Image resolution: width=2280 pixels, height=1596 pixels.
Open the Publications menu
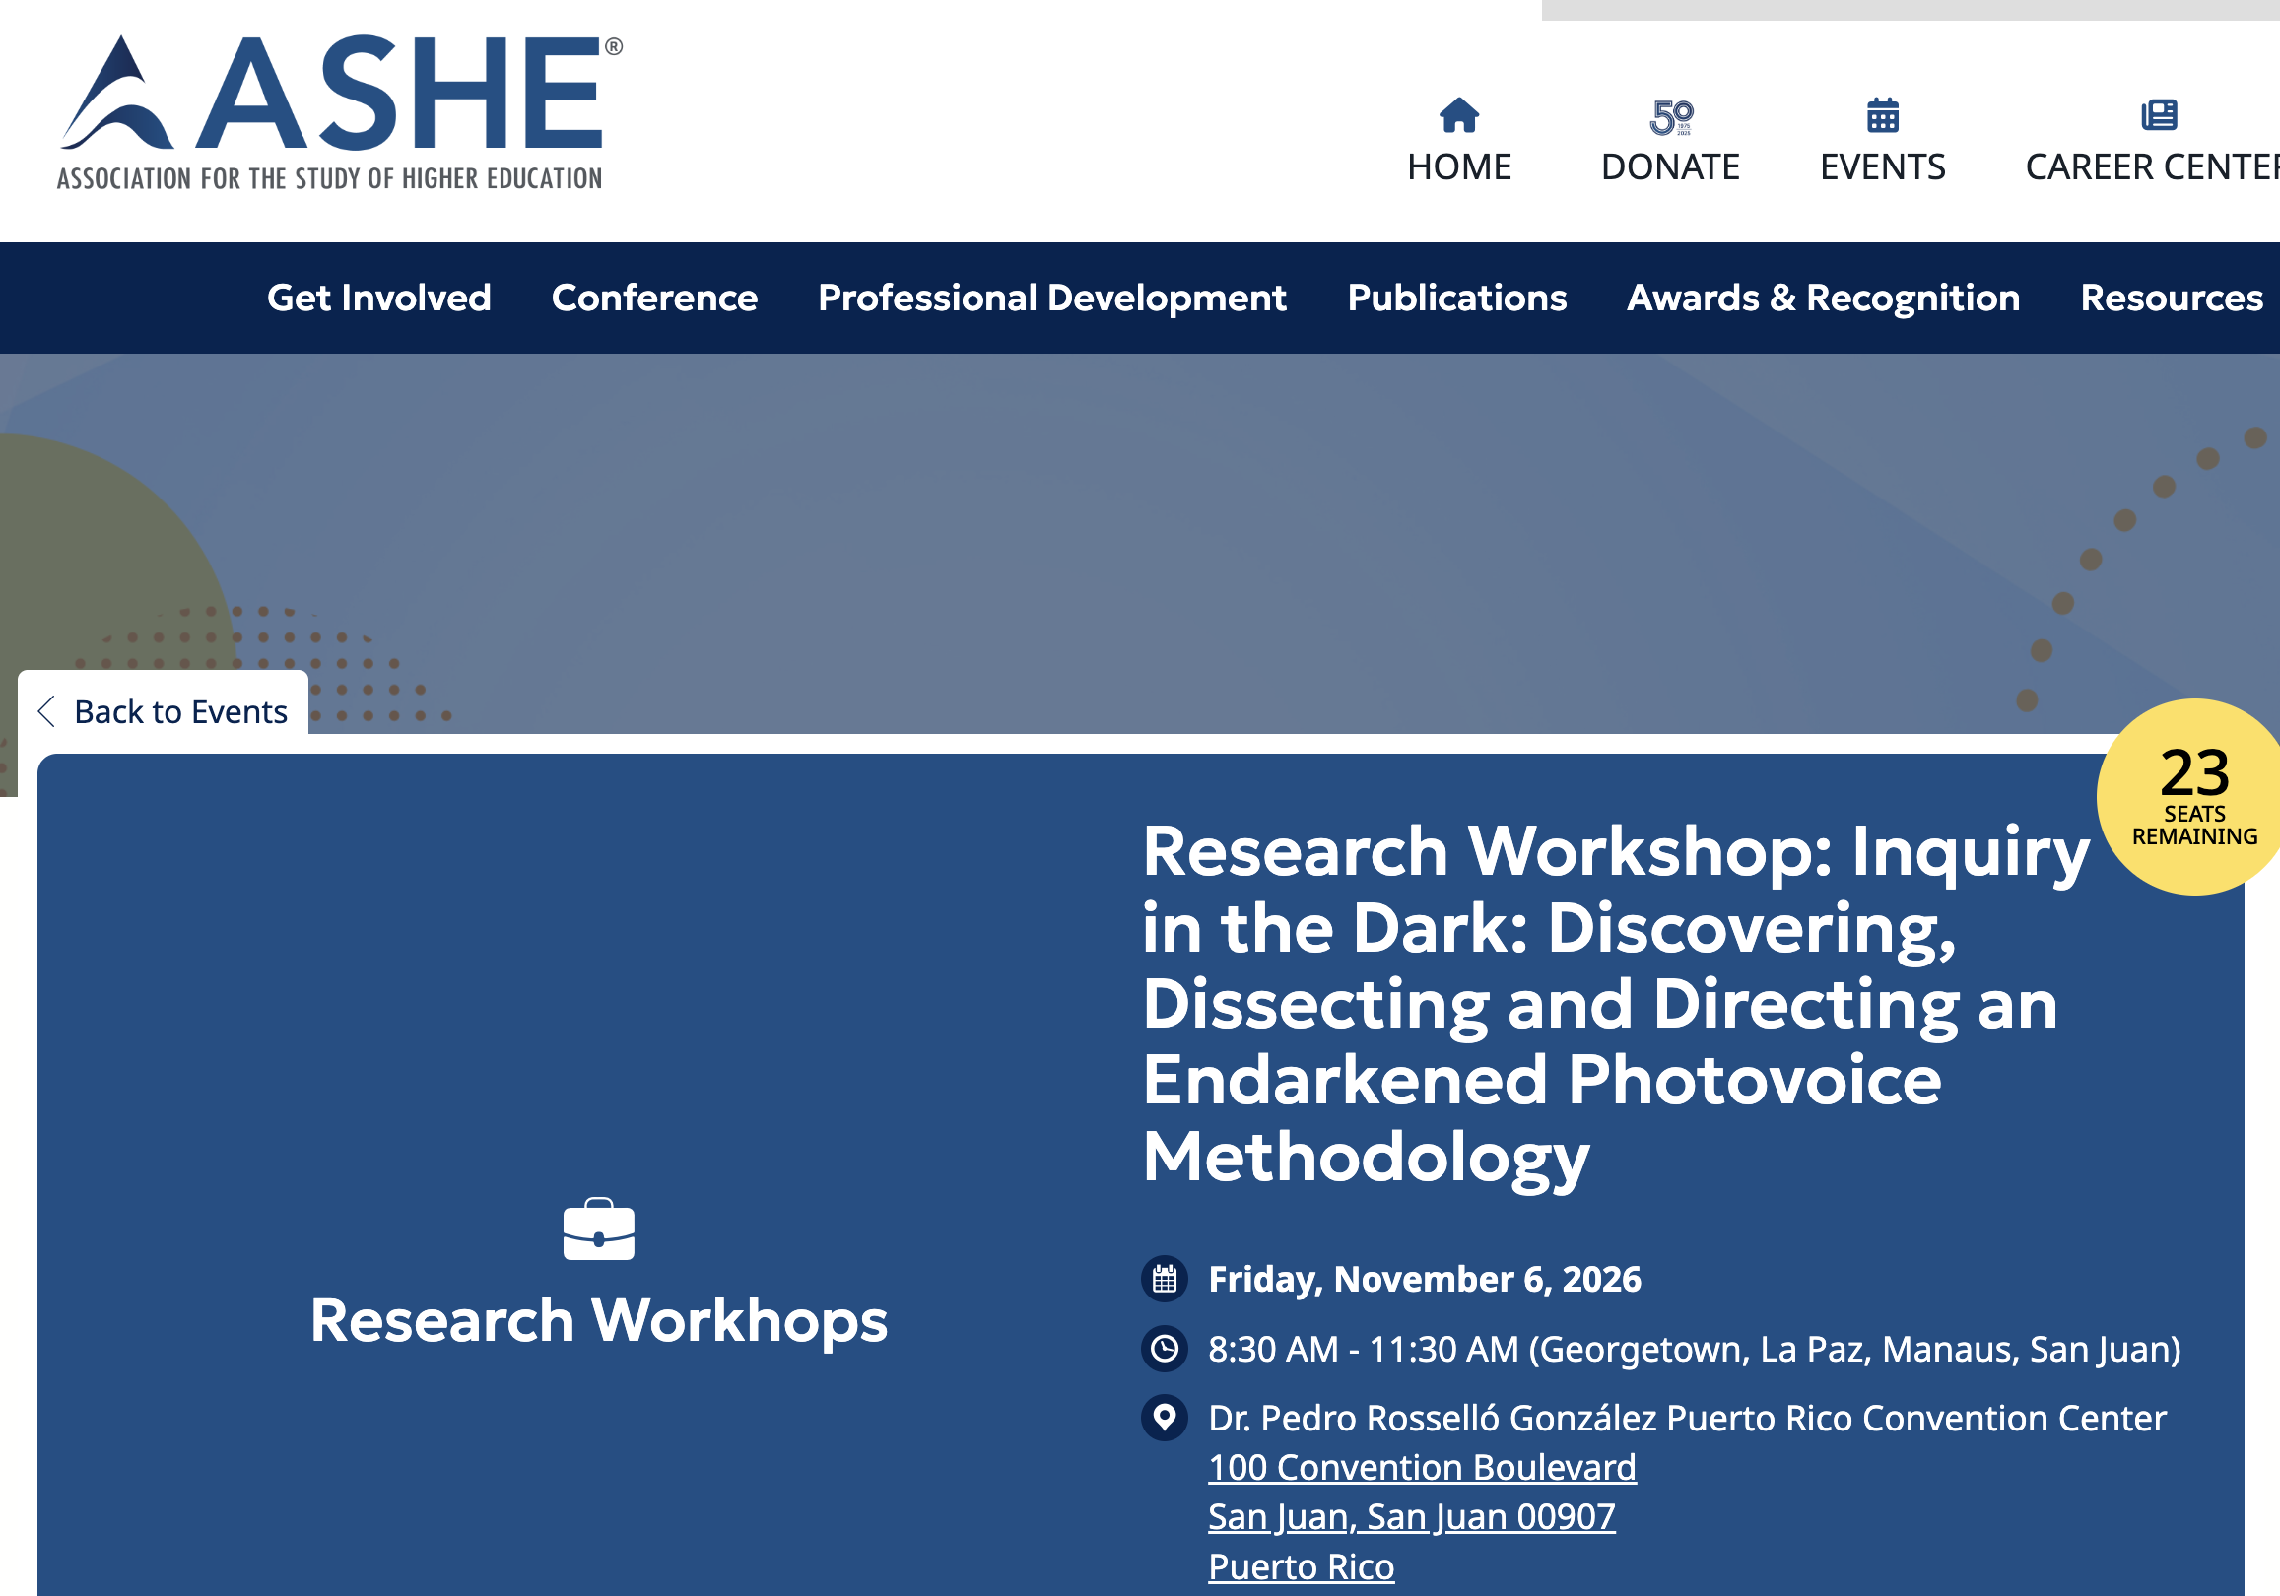pyautogui.click(x=1457, y=298)
